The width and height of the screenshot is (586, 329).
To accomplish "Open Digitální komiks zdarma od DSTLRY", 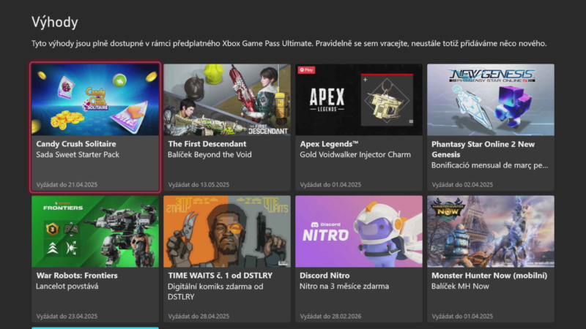I will (218, 292).
